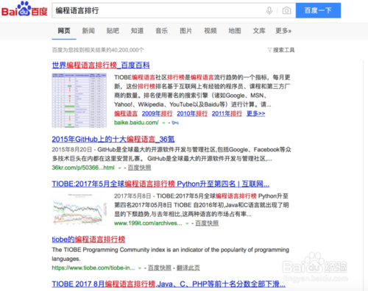Click the Baidu logo
This screenshot has width=368, height=291.
pos(24,10)
